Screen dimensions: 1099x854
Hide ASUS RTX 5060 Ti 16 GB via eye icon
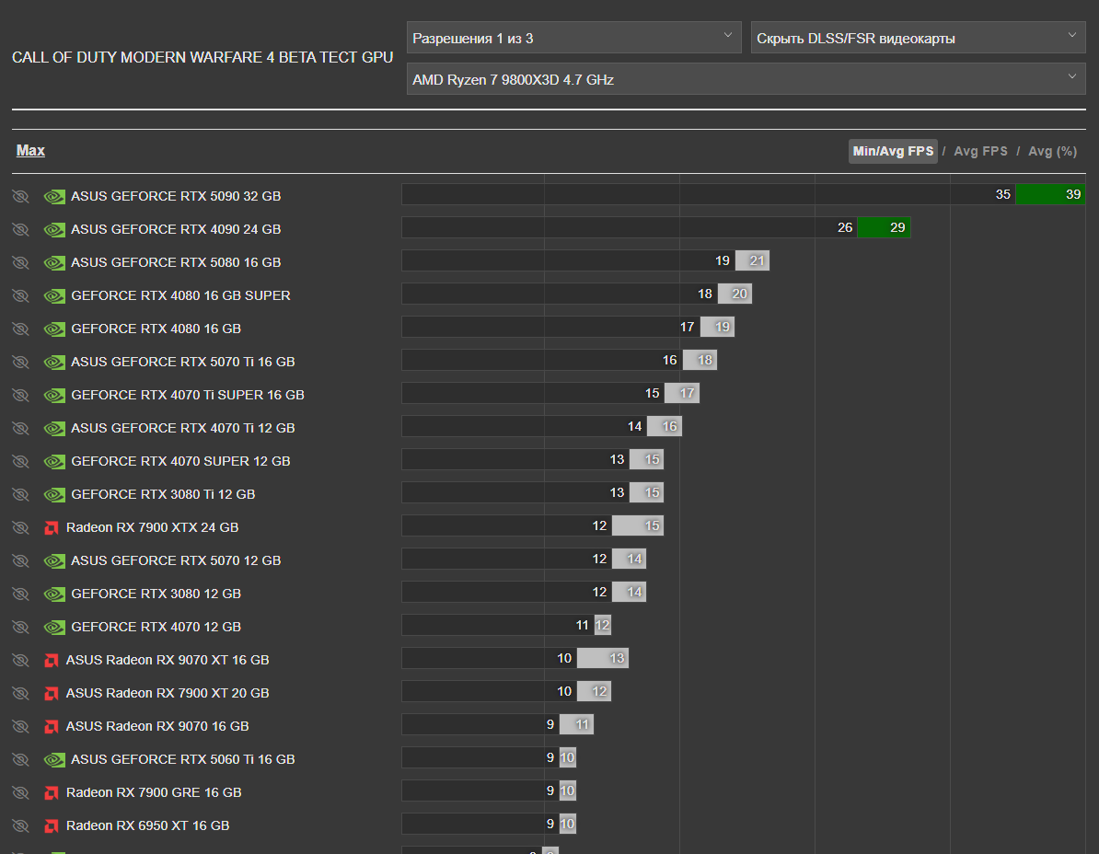tap(20, 760)
